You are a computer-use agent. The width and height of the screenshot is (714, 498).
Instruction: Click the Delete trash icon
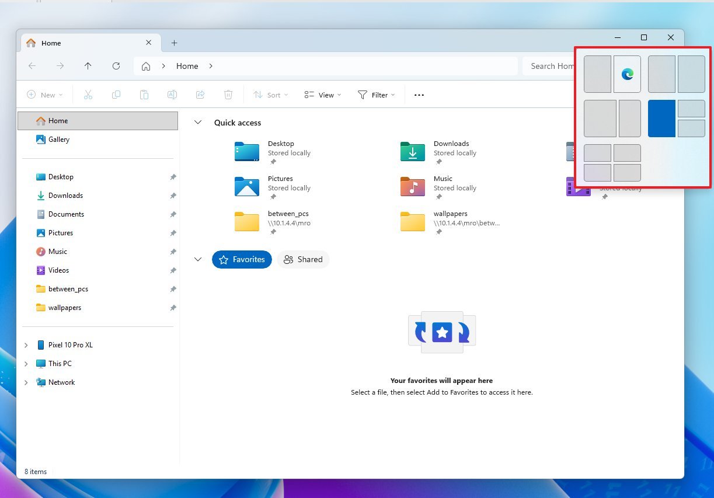point(228,94)
